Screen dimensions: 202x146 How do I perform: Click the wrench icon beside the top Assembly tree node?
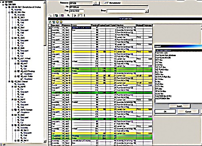click(12, 10)
